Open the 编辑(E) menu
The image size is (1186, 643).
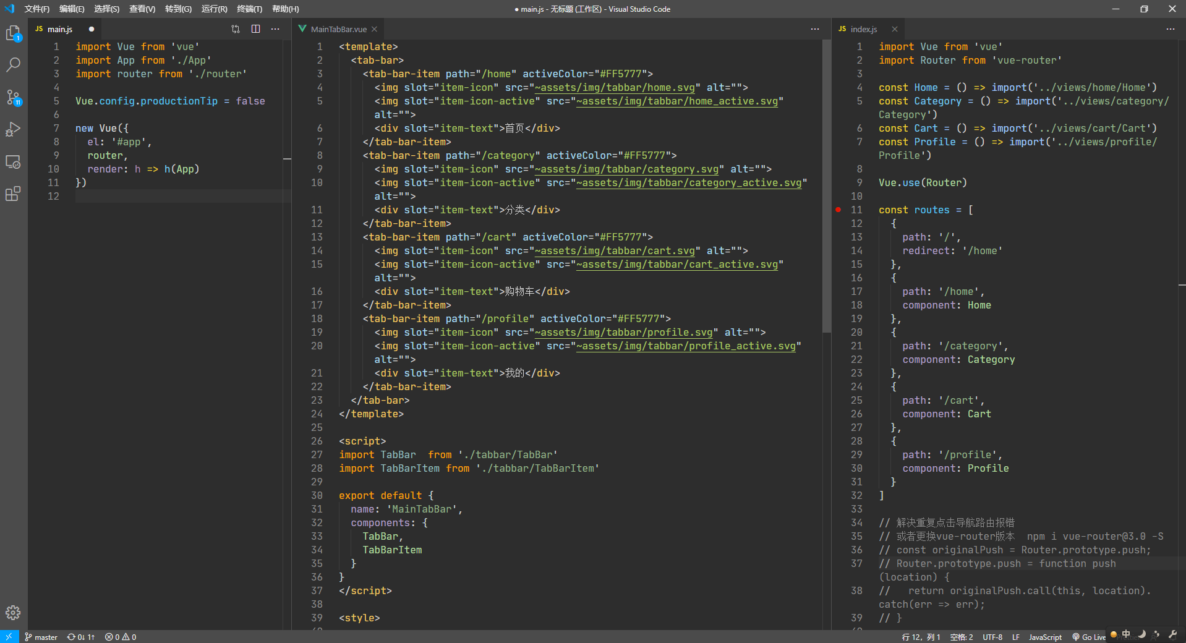coord(72,9)
